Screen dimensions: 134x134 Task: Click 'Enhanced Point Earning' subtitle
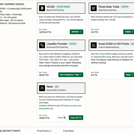click(57, 47)
